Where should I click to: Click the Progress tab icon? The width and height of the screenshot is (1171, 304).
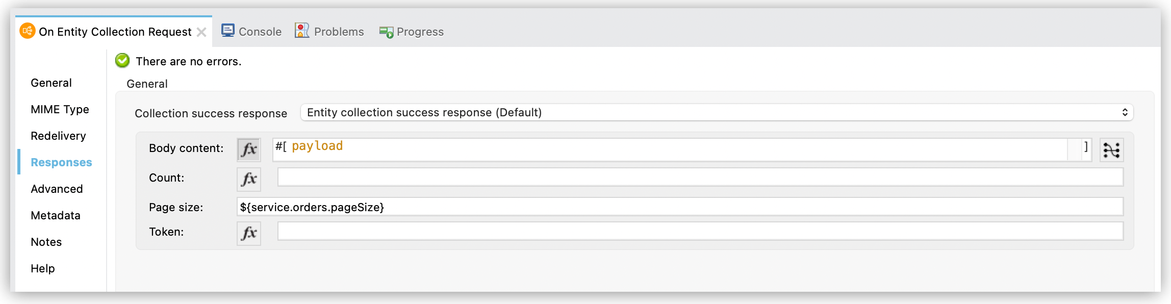386,31
